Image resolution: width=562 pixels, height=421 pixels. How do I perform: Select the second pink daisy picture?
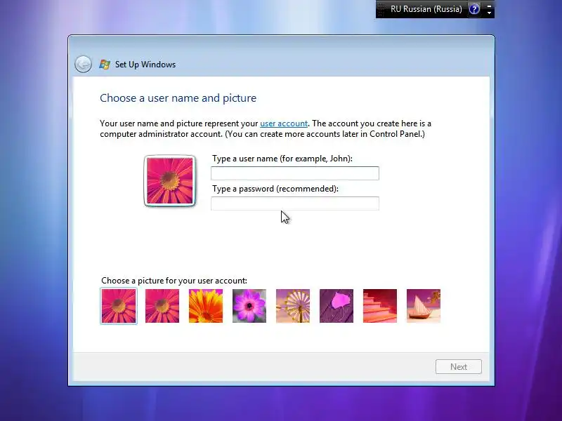[162, 306]
